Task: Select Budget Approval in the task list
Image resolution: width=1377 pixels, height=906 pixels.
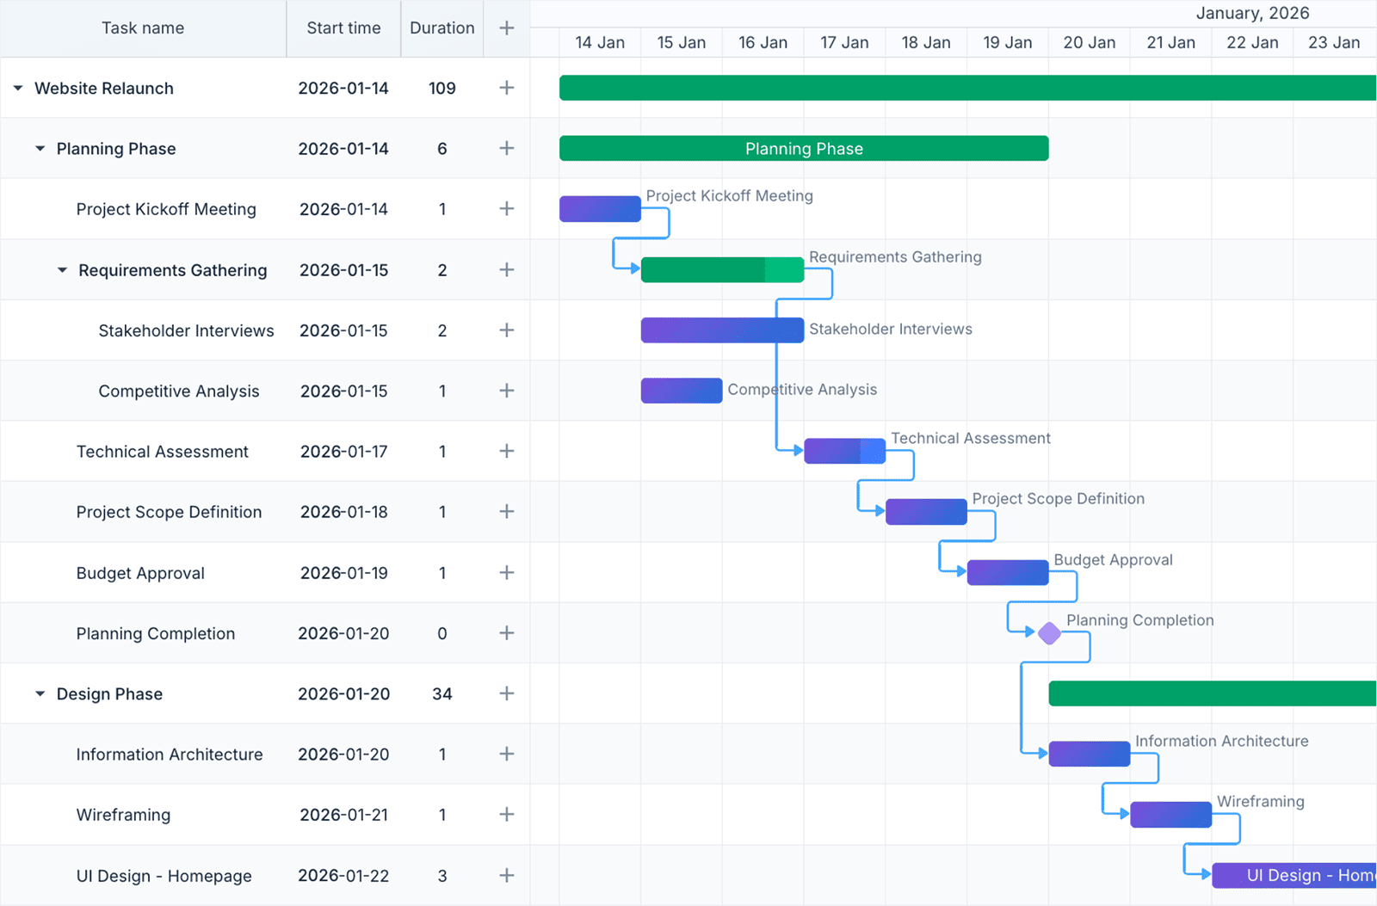Action: pos(140,573)
